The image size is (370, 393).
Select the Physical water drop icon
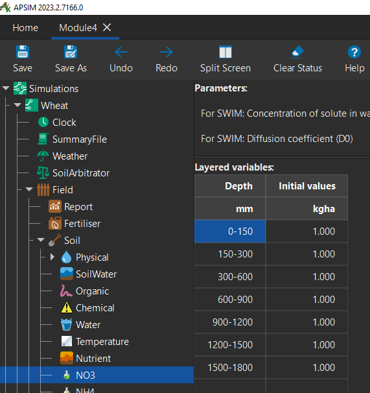[x=66, y=257]
